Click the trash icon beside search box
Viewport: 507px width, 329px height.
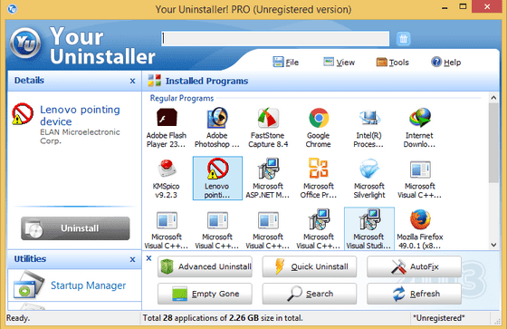(x=403, y=39)
